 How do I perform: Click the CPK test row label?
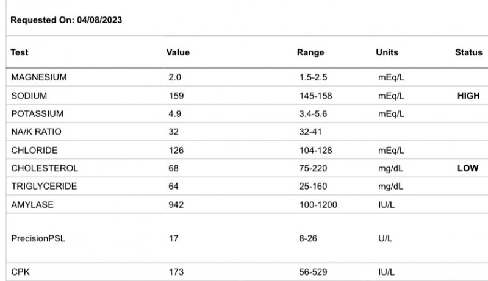[20, 272]
